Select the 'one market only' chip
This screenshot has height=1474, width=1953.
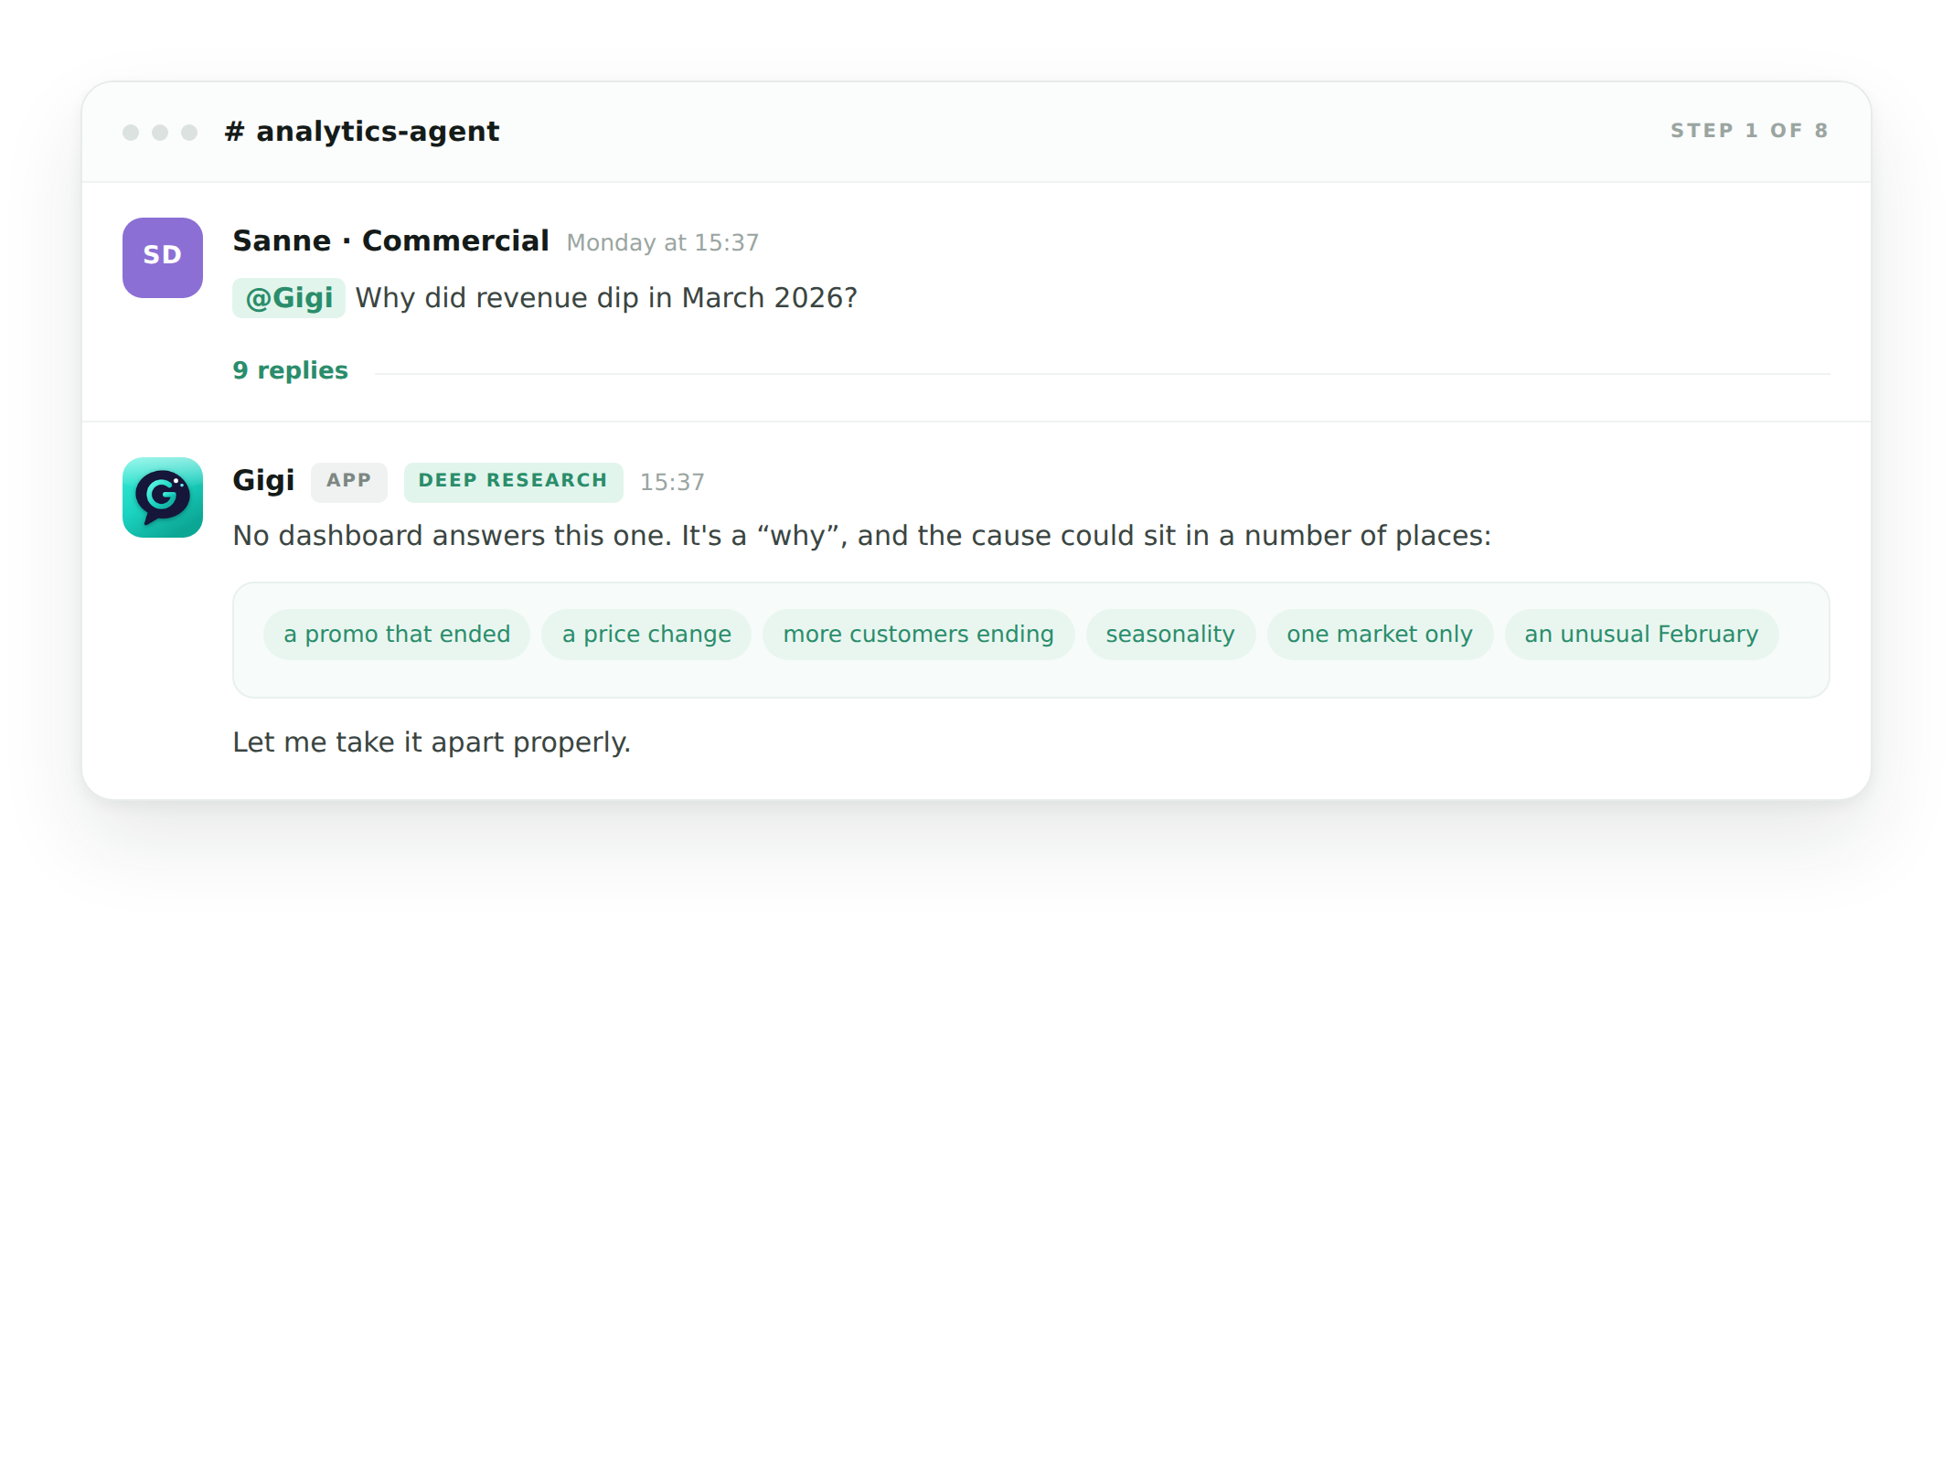point(1380,634)
